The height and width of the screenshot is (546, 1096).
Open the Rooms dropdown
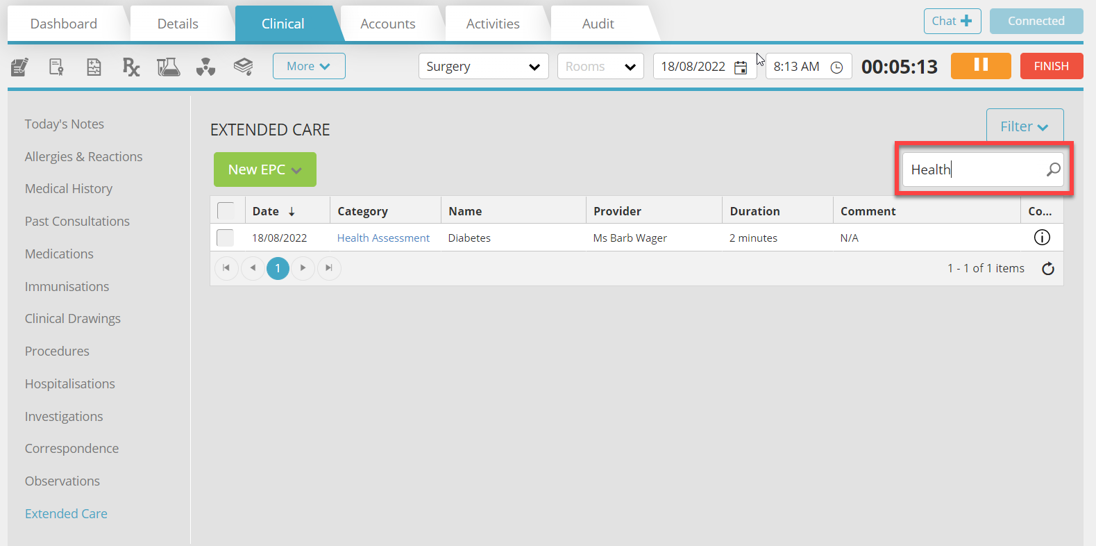(x=600, y=67)
